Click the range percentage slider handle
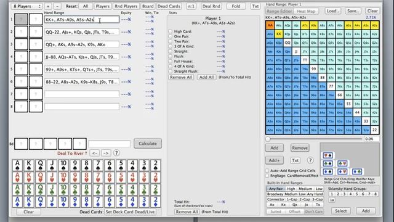 pyautogui.click(x=268, y=139)
